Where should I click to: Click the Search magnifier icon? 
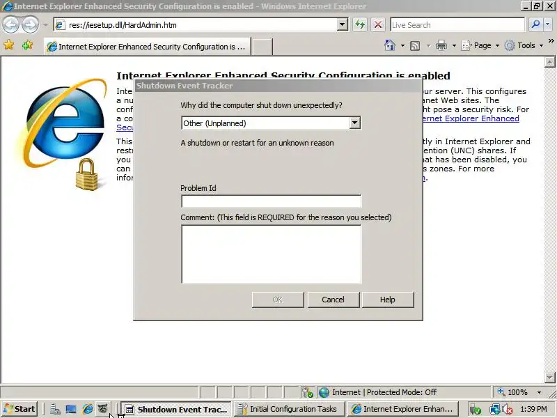535,24
